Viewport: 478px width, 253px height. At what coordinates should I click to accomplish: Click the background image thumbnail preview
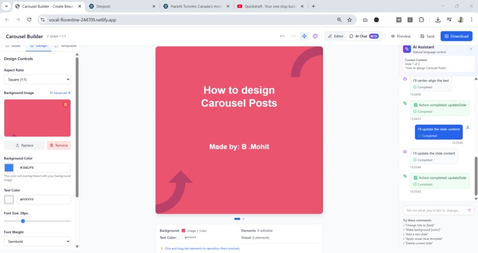pyautogui.click(x=37, y=118)
